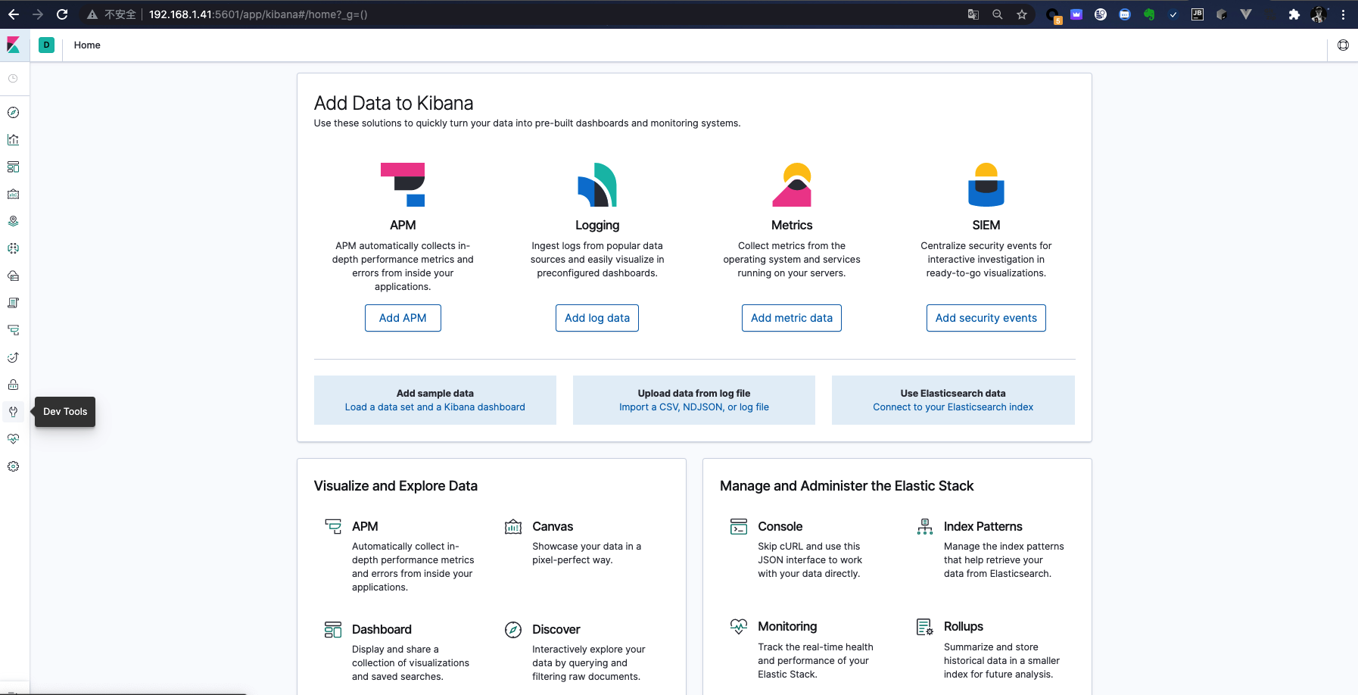Open Dev Tools wrench icon in sidebar
The image size is (1358, 695).
coord(13,412)
